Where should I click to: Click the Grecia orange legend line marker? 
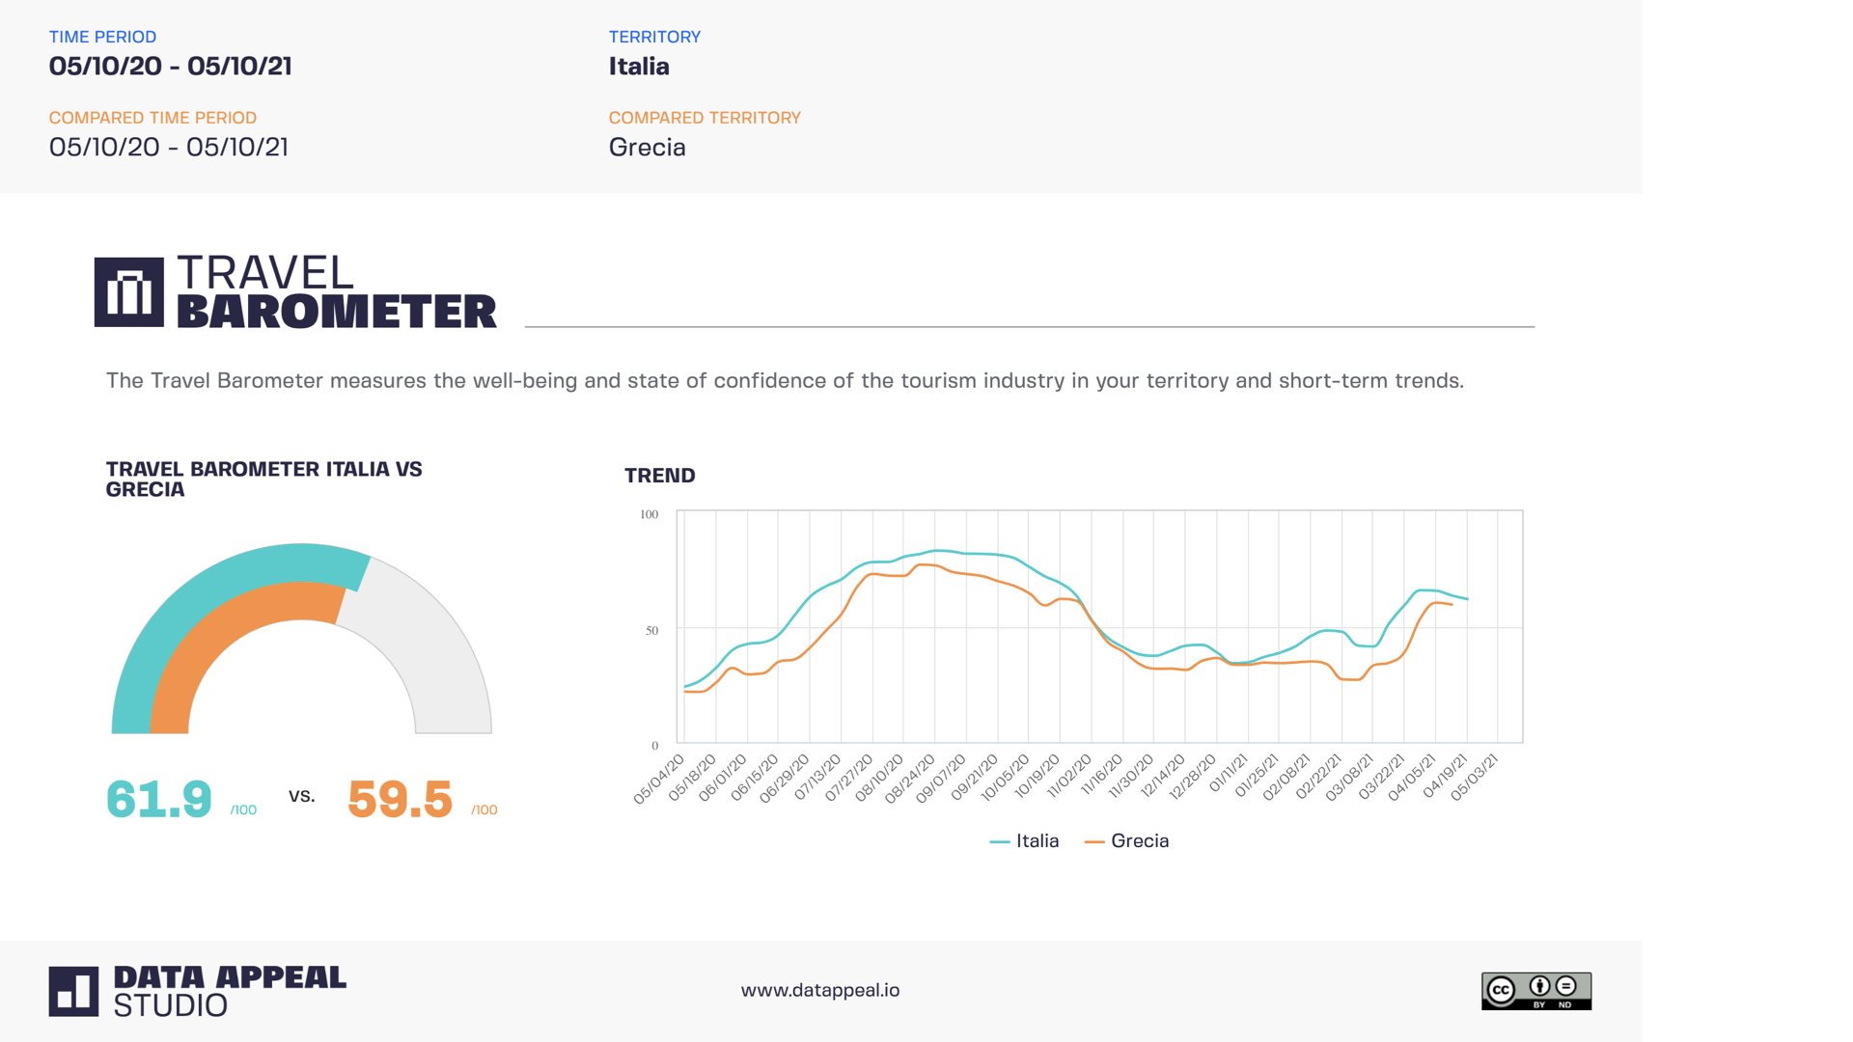pyautogui.click(x=1093, y=842)
